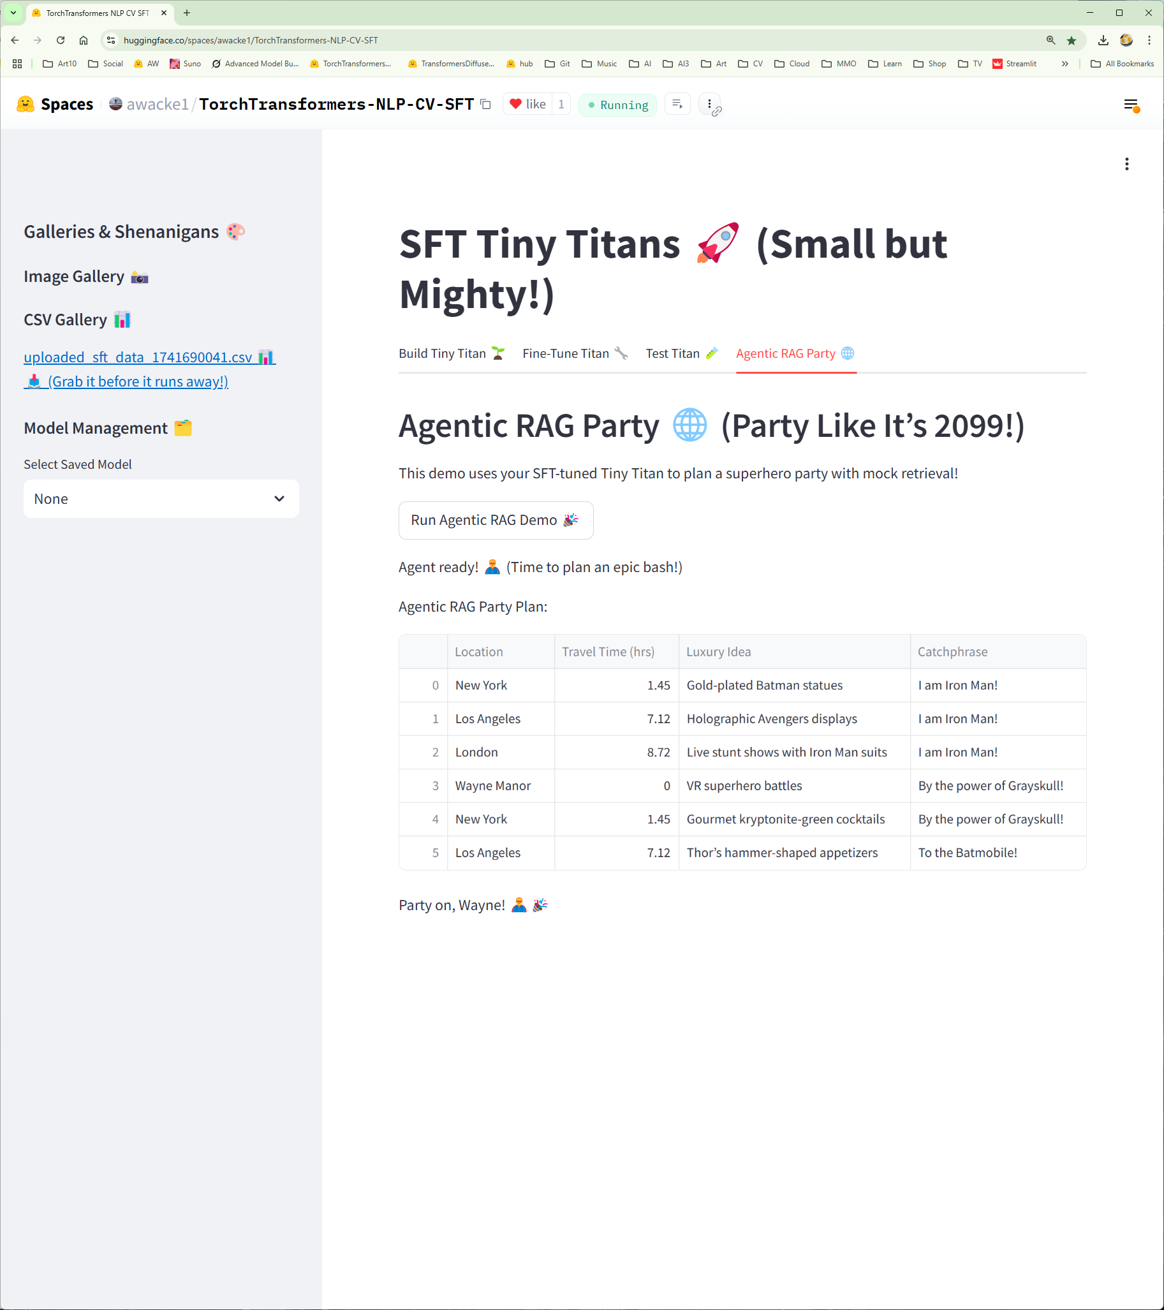Viewport: 1164px width, 1310px height.
Task: Open the browser downloads icon
Action: [x=1103, y=40]
